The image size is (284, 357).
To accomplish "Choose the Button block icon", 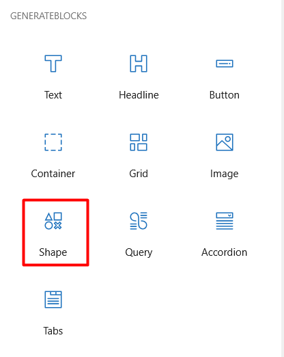I will click(x=225, y=64).
